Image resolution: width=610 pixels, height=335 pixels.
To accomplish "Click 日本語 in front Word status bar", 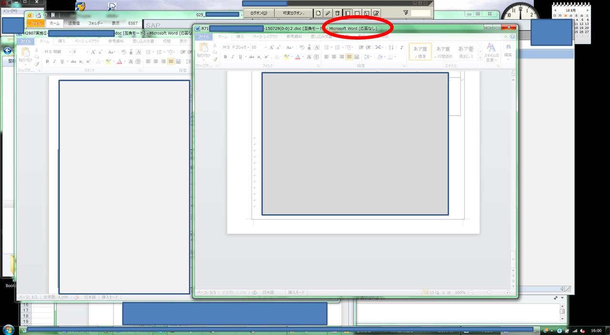I will tap(268, 292).
